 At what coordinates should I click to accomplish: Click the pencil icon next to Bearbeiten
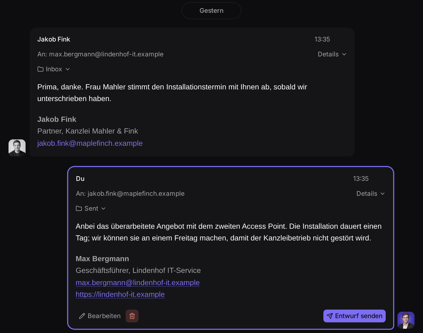point(82,316)
